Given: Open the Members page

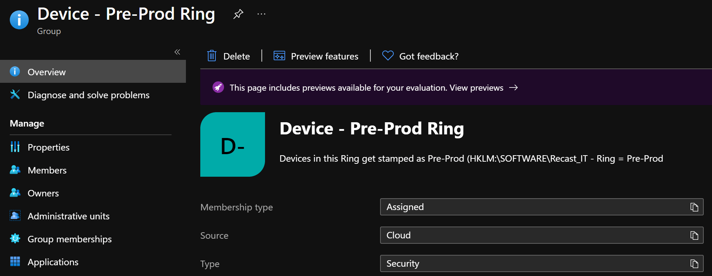Looking at the screenshot, I should (x=47, y=170).
